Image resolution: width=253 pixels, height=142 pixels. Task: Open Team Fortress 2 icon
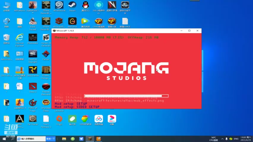point(46,121)
